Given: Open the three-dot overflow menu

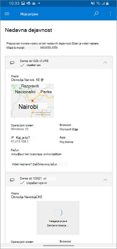Looking at the screenshot, I should tap(111, 13).
